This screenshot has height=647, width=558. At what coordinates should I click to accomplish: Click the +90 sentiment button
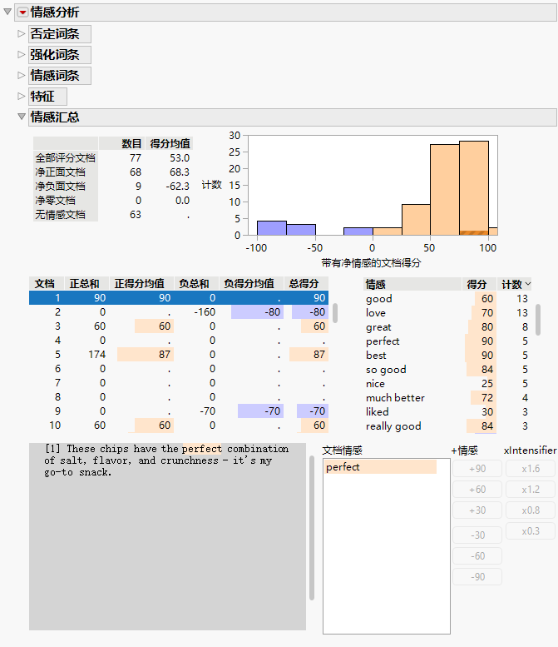[477, 469]
